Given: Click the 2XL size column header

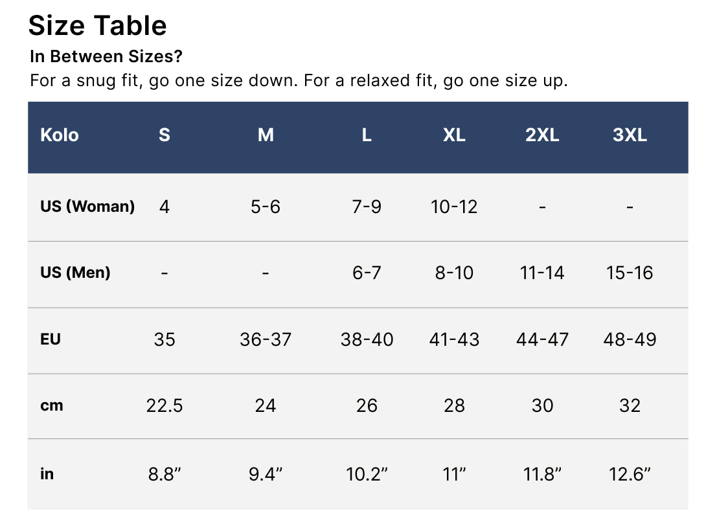Looking at the screenshot, I should [x=542, y=135].
